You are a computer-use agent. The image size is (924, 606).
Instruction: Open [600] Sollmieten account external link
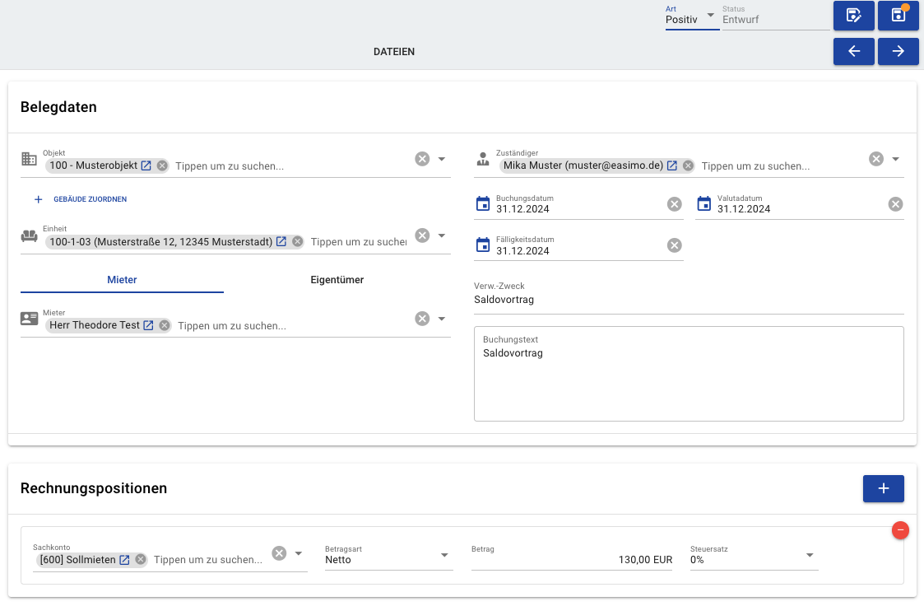click(x=124, y=560)
